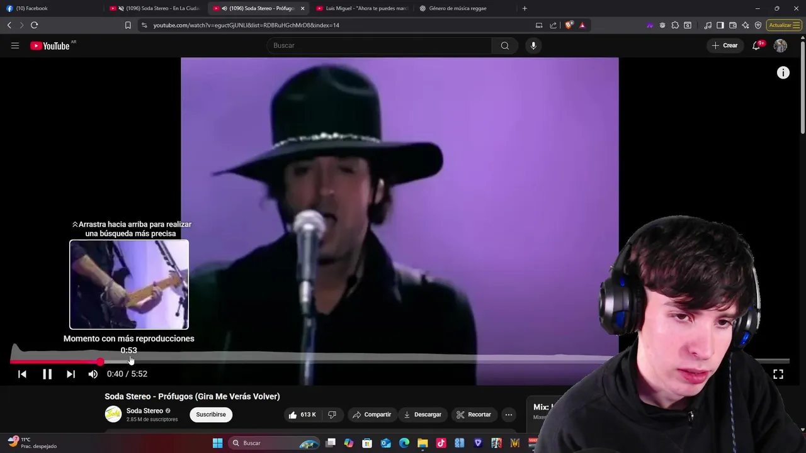
Task: Seek on the video progress bar
Action: (399, 362)
